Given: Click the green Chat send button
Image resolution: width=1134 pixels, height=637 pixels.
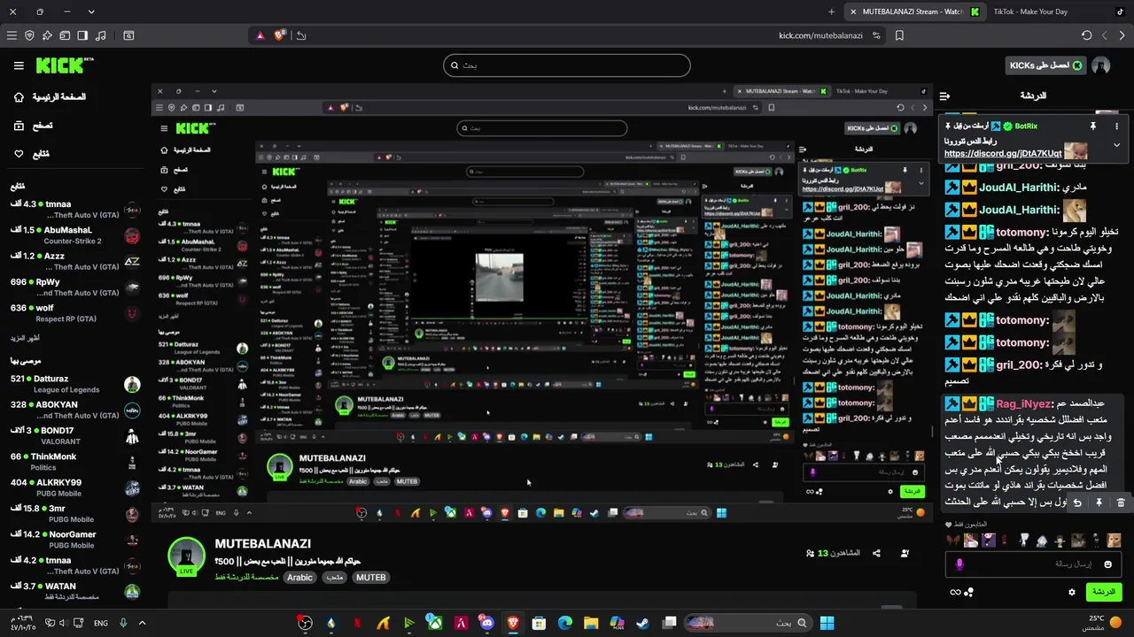Looking at the screenshot, I should point(1103,592).
